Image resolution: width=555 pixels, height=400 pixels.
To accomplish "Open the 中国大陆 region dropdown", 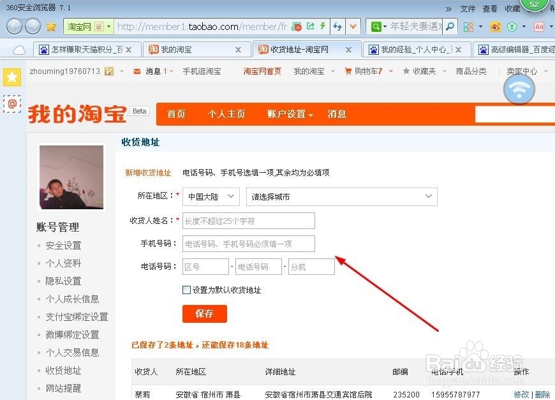I will [211, 196].
